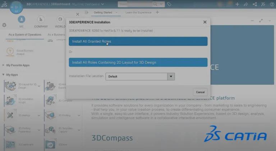Launch the 3D Annotation Insight app
Viewport: 276px width, 151px height.
coord(10,101)
